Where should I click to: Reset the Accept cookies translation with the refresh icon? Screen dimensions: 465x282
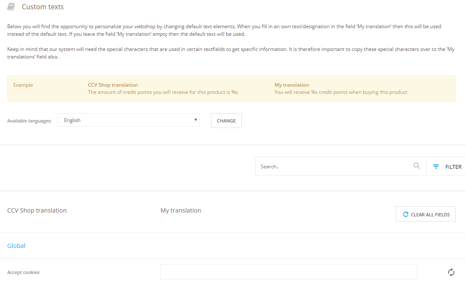pyautogui.click(x=451, y=272)
